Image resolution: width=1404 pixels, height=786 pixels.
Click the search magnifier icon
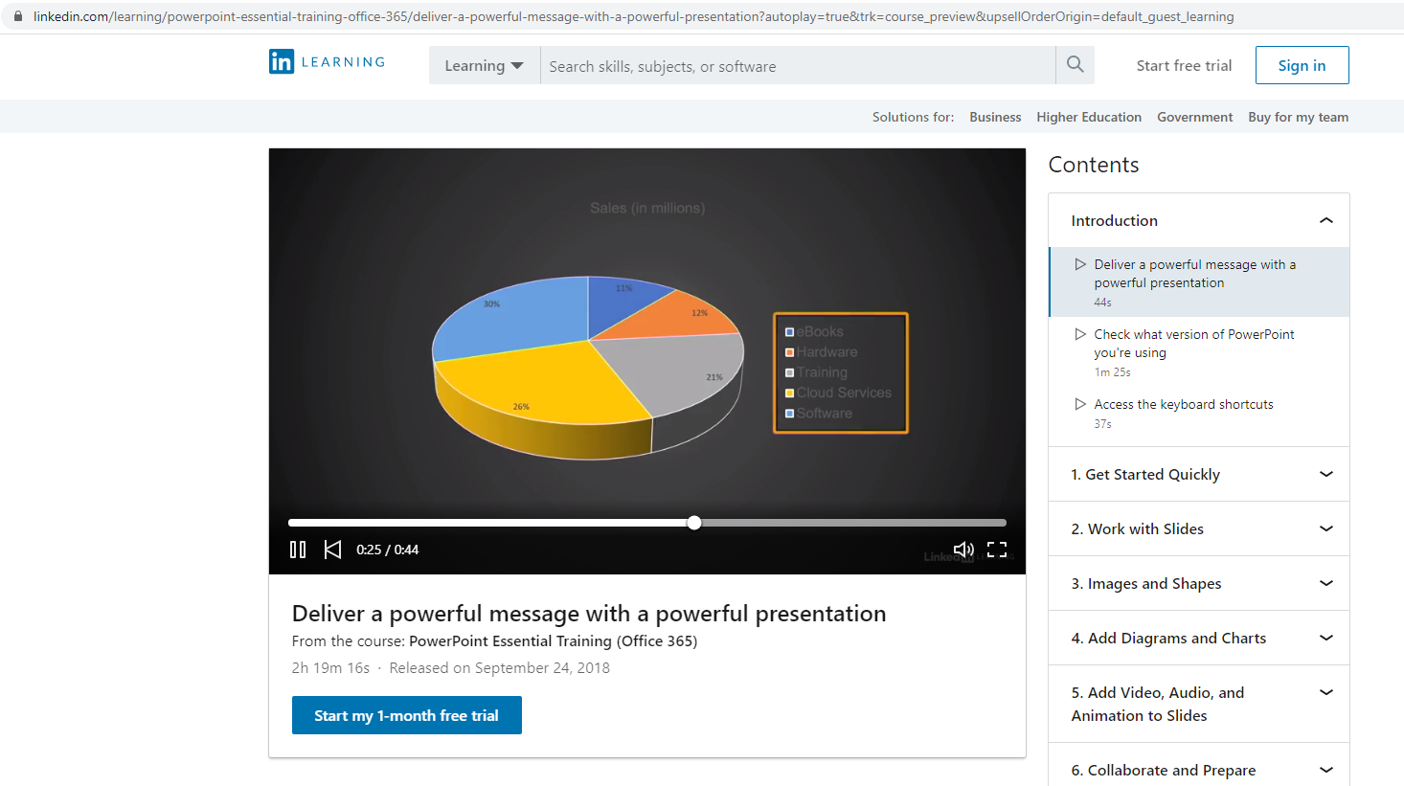pyautogui.click(x=1075, y=64)
